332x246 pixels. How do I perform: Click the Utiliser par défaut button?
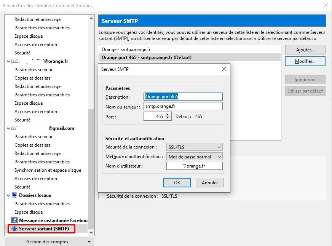point(305,91)
